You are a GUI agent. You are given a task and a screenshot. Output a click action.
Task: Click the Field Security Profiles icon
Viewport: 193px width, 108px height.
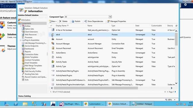tap(23, 71)
